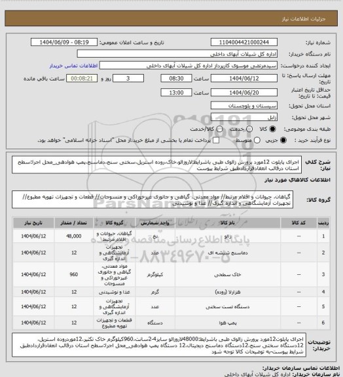Viewport: 343px width, 377px height.
Task: Click the announcement date field 1404/06/09 - 08:19
Action: (x=64, y=42)
